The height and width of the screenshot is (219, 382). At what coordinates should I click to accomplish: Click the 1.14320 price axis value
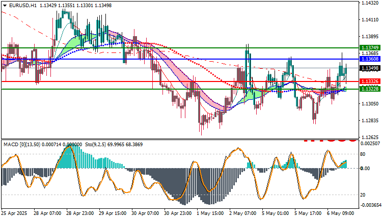(x=370, y=3)
